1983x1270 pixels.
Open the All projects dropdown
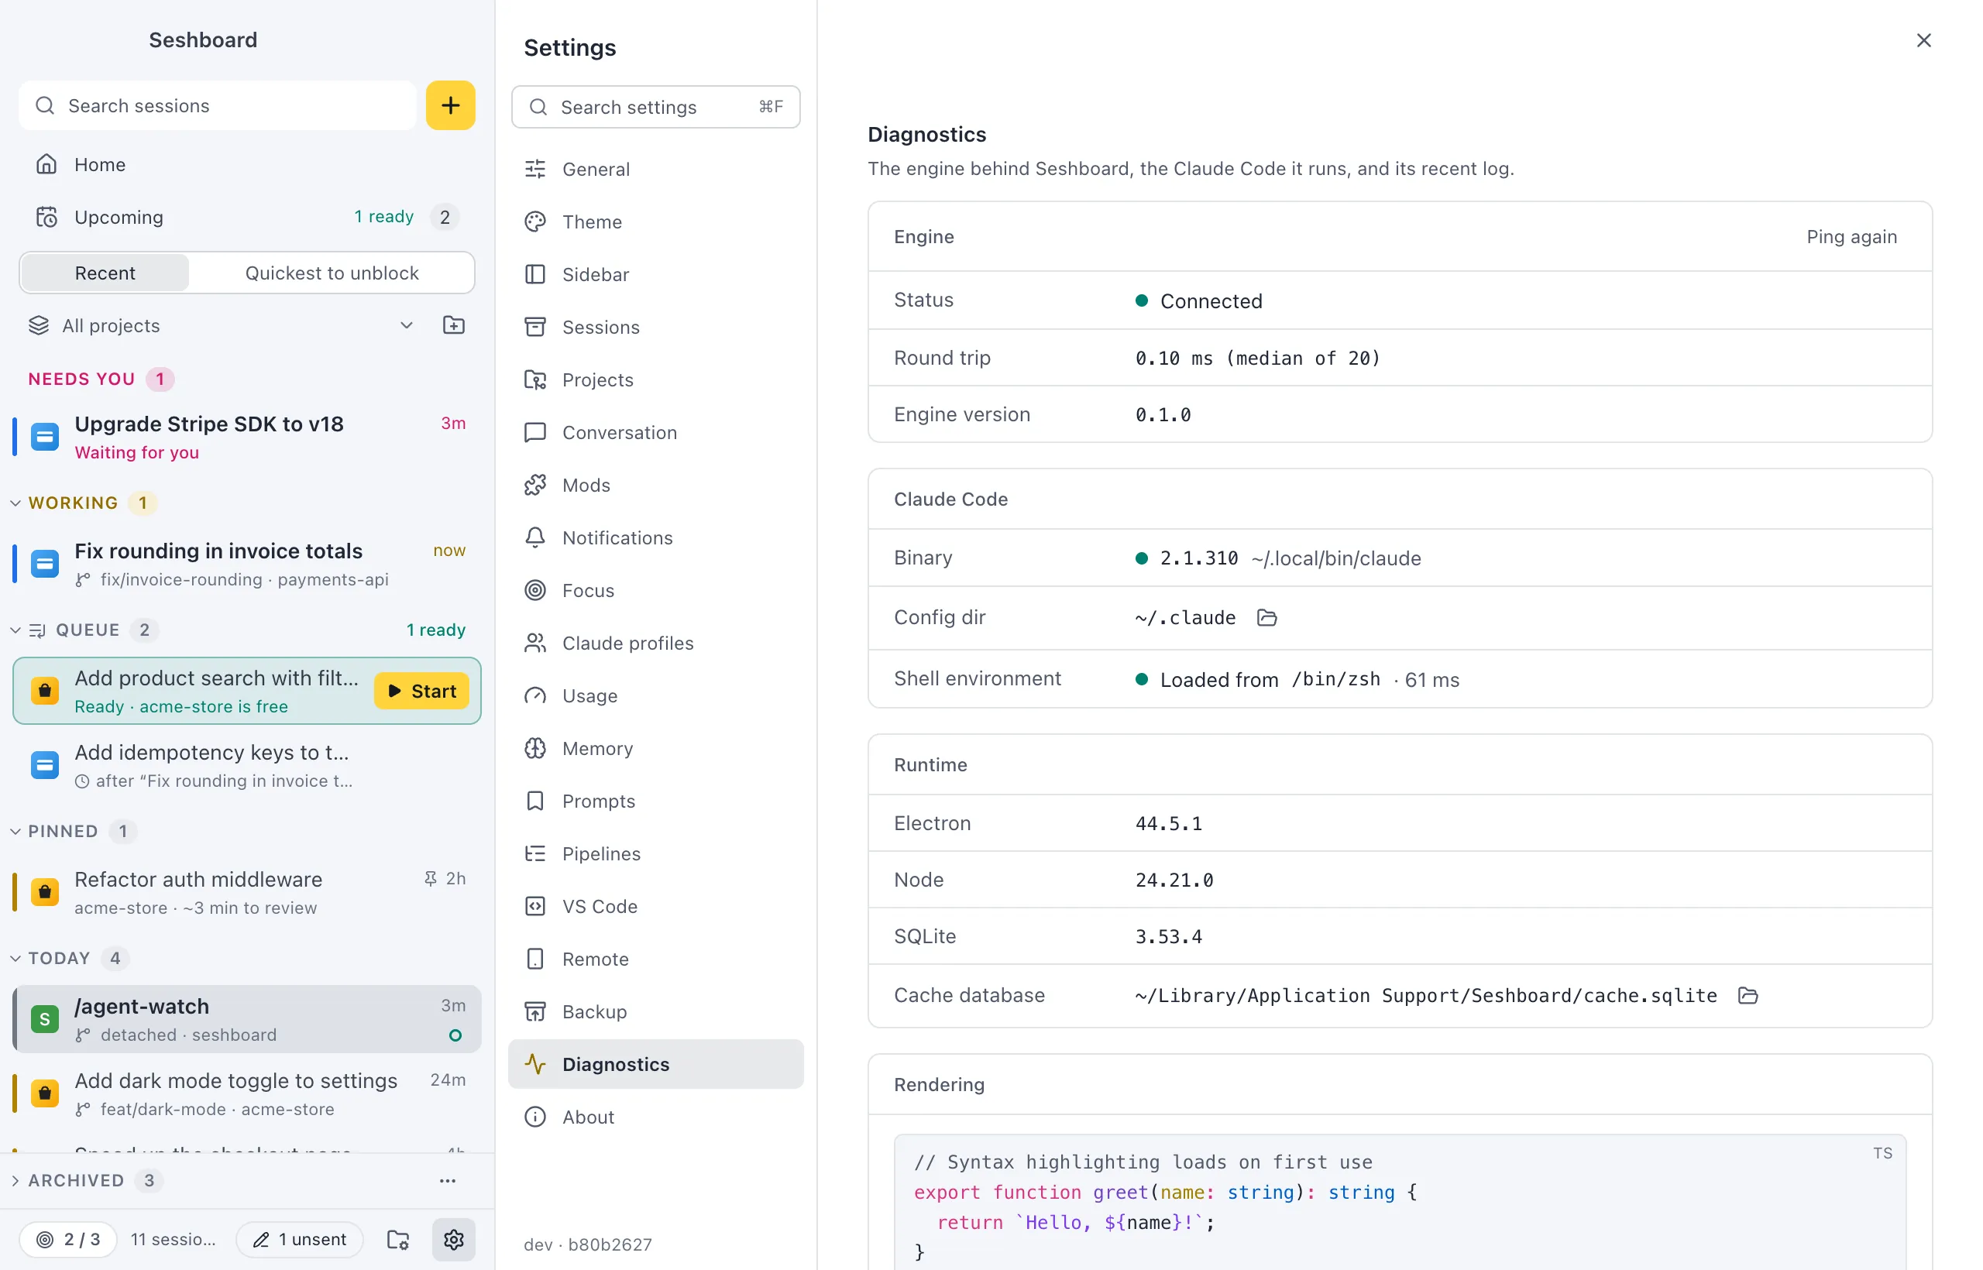(221, 325)
